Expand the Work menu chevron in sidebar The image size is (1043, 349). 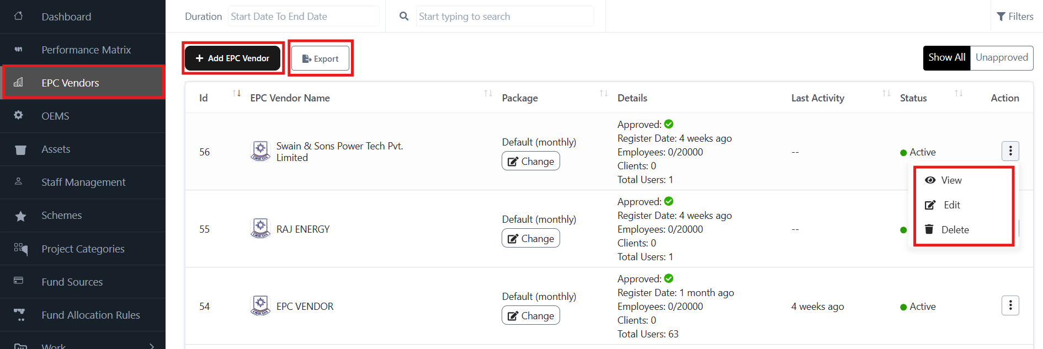pyautogui.click(x=152, y=346)
